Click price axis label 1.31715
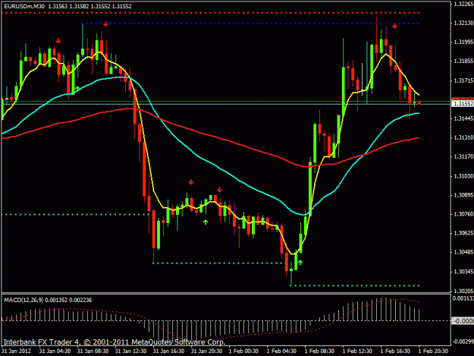The width and height of the screenshot is (474, 356). 463,80
